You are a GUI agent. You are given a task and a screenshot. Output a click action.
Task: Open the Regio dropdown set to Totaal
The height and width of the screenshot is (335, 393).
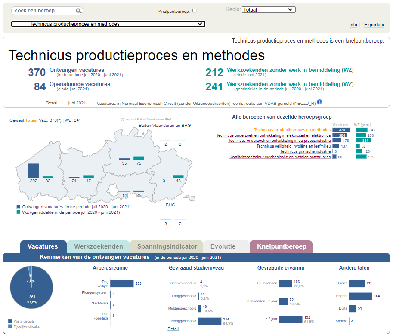269,9
